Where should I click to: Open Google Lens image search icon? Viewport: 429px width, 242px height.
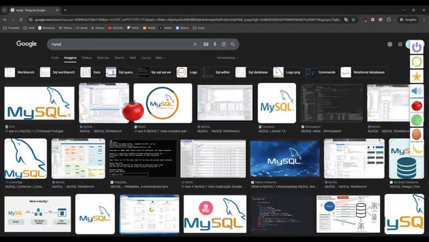click(224, 45)
